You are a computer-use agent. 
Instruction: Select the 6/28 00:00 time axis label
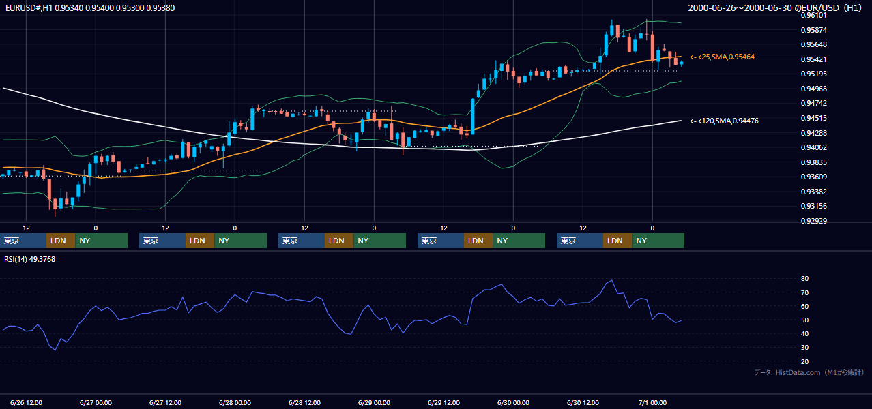(x=235, y=403)
